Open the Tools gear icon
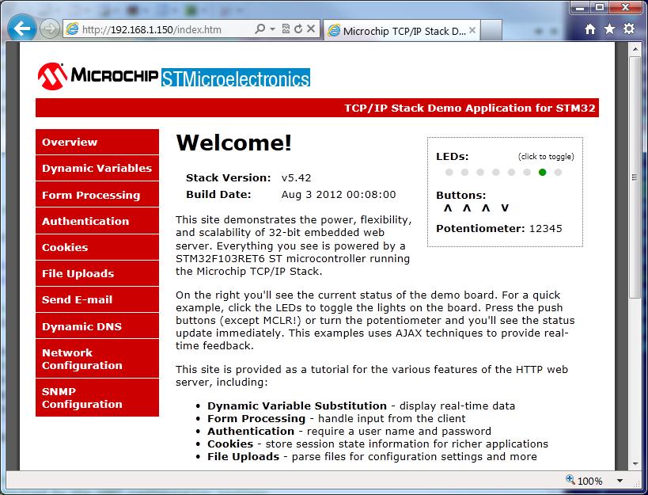This screenshot has width=648, height=495. coord(629,29)
